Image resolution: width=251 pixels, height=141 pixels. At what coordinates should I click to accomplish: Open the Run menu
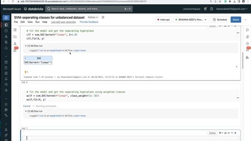coord(38,22)
